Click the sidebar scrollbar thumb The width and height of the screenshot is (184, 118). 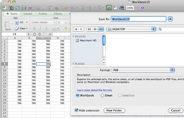(x=104, y=40)
